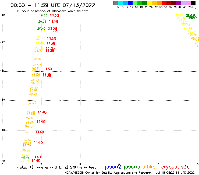199x175 pixels.
Task: Click the wave height value 19.95
Action: coord(43,16)
